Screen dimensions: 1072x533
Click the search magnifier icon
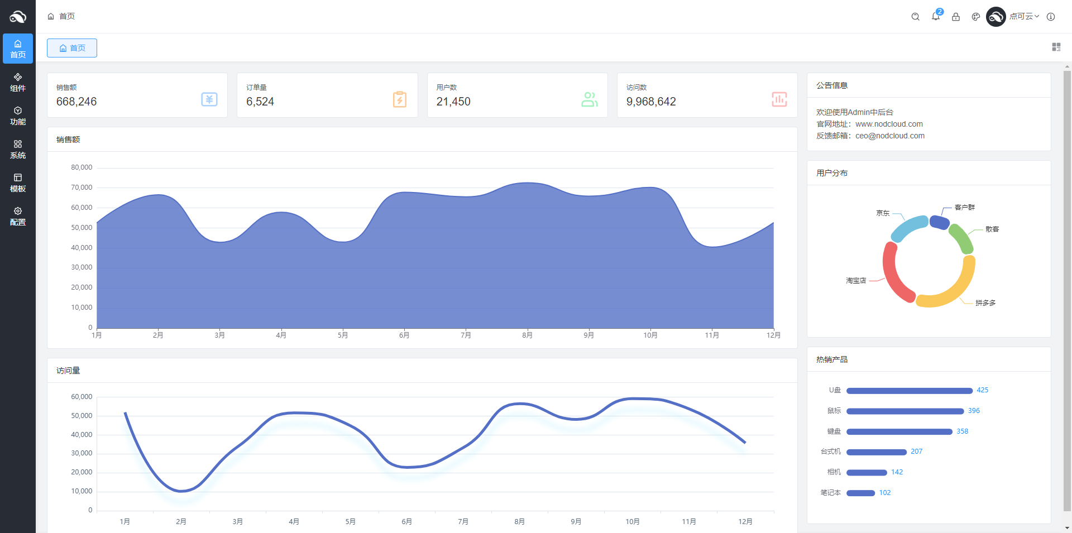(916, 17)
